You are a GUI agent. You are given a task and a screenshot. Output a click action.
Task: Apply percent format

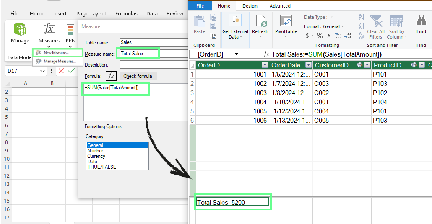pyautogui.click(x=320, y=36)
